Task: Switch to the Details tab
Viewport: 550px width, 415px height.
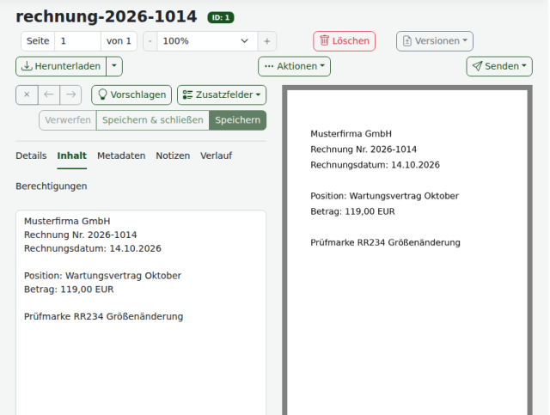Action: [x=31, y=156]
